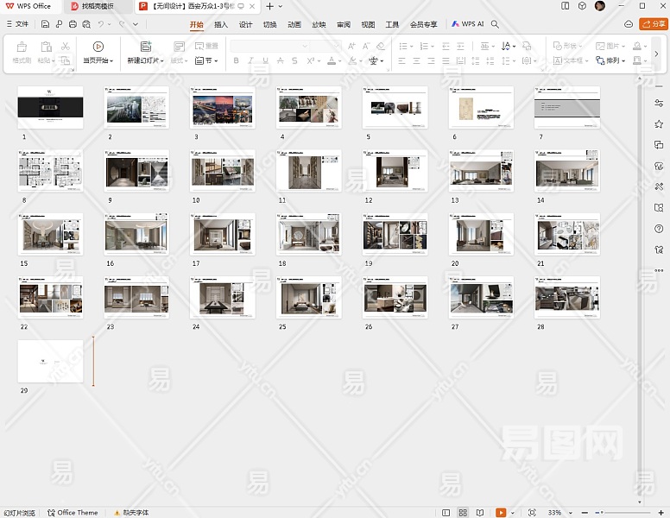
Task: Click the star icon in right sidebar
Action: pos(659,124)
